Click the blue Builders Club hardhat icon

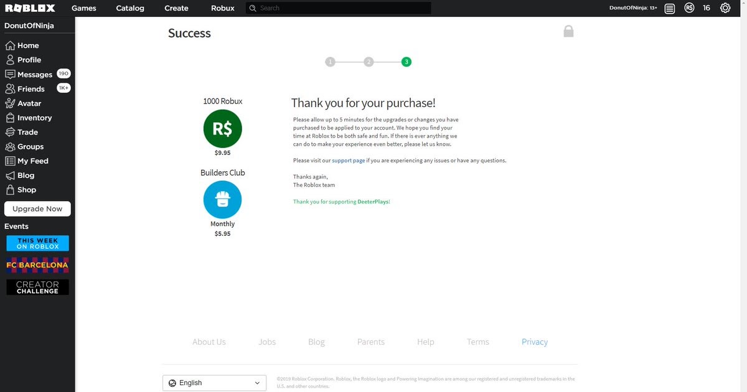pos(222,200)
